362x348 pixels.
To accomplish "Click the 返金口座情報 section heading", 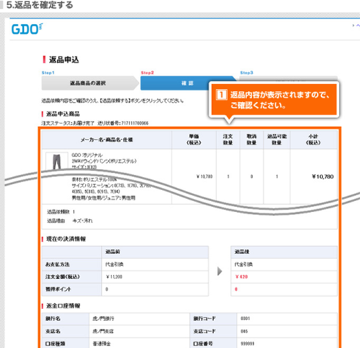I will click(x=63, y=306).
